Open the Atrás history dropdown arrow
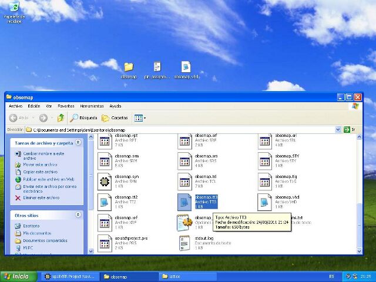376x282 pixels. coord(33,117)
